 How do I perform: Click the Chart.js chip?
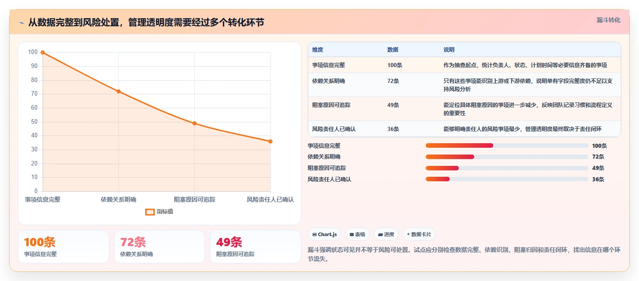point(324,234)
